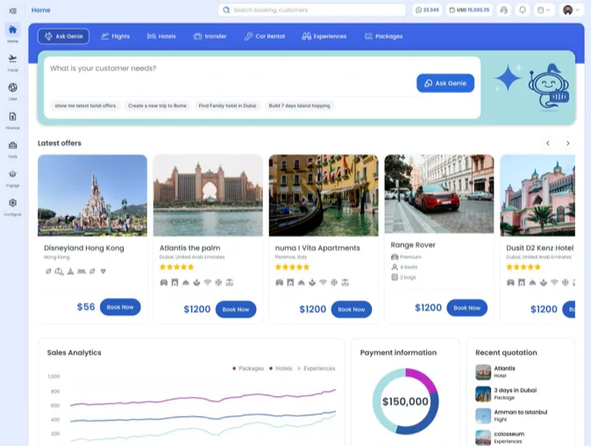Switch to the Hotels tab

click(161, 37)
